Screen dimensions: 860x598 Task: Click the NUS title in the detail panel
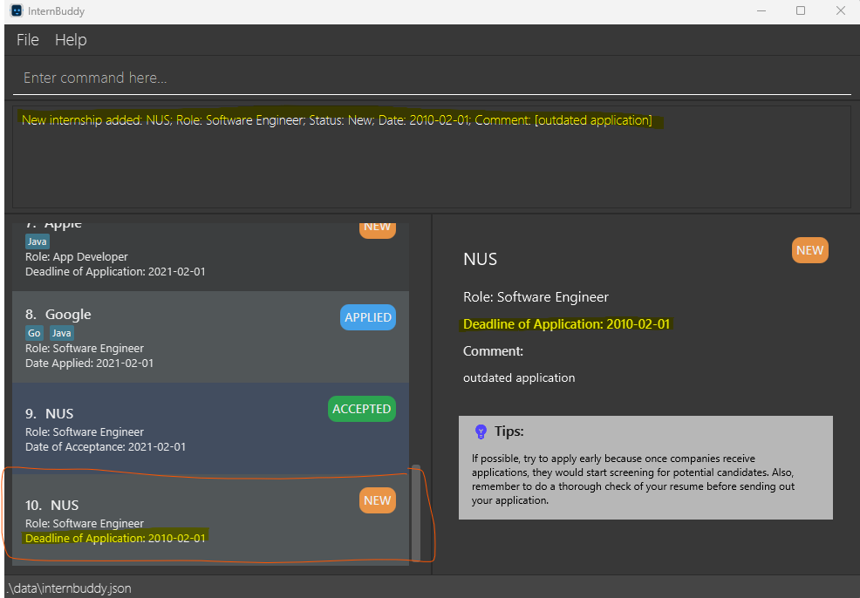click(480, 259)
